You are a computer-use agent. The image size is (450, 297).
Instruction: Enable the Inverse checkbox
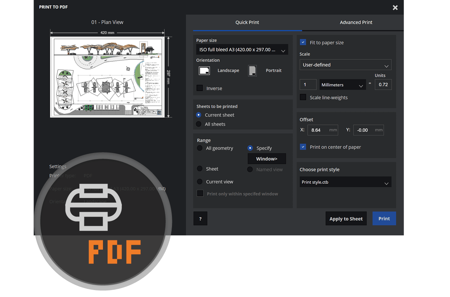[200, 88]
